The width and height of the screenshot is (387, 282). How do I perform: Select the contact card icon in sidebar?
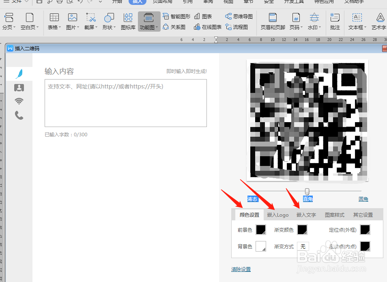click(19, 88)
